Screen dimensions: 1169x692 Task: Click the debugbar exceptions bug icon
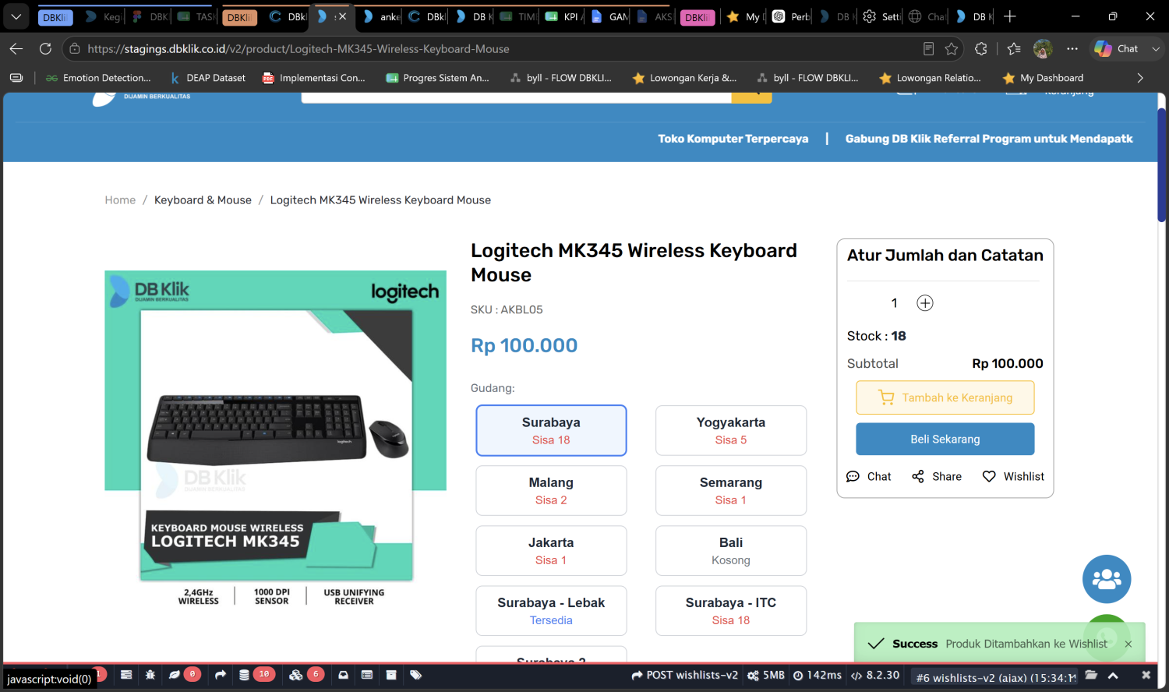(150, 675)
